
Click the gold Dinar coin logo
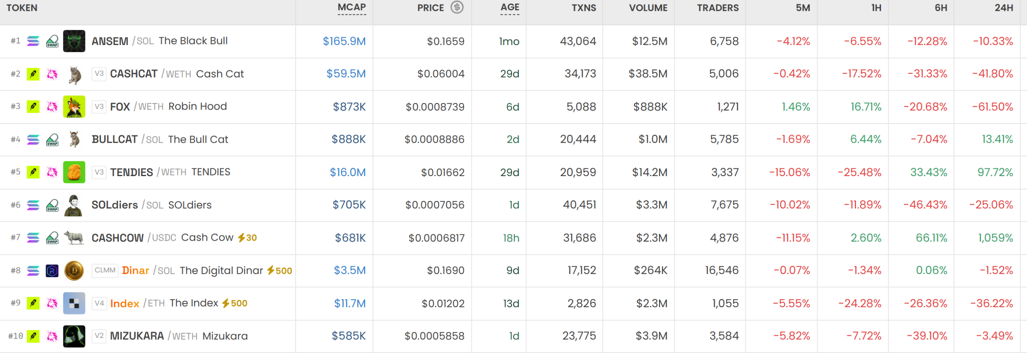74,271
